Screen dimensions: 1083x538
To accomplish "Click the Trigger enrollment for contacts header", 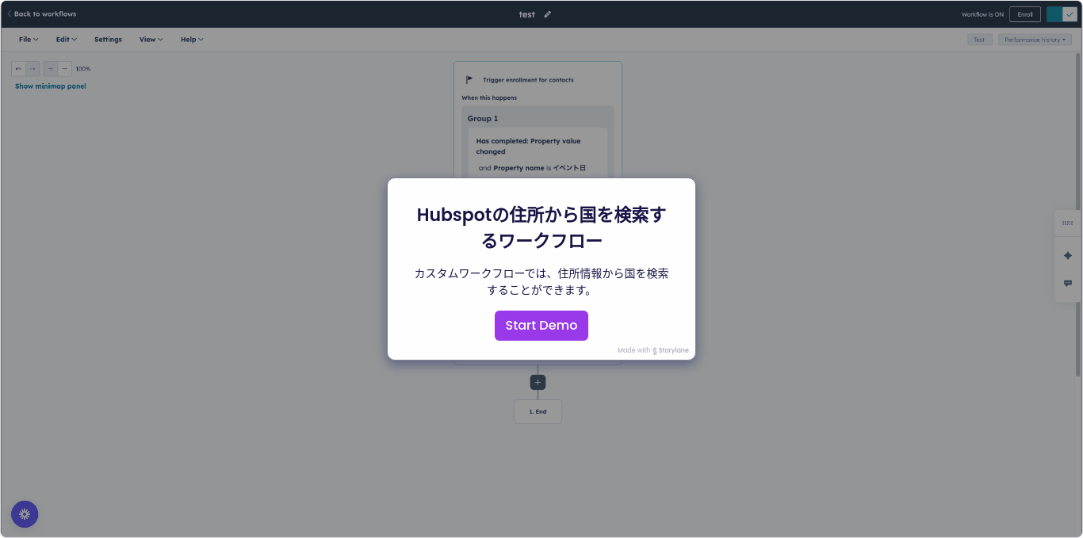I will pos(528,80).
